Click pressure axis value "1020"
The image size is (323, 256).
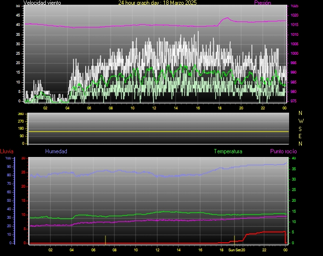(x=294, y=15)
